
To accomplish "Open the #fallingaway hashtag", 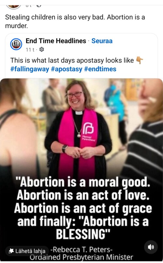I will 30,69.
